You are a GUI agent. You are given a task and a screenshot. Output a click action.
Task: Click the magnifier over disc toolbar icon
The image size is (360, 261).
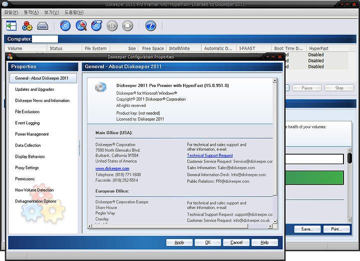[81, 25]
